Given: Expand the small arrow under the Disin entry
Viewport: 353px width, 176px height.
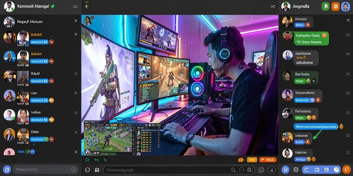Looking at the screenshot, I should [34, 144].
